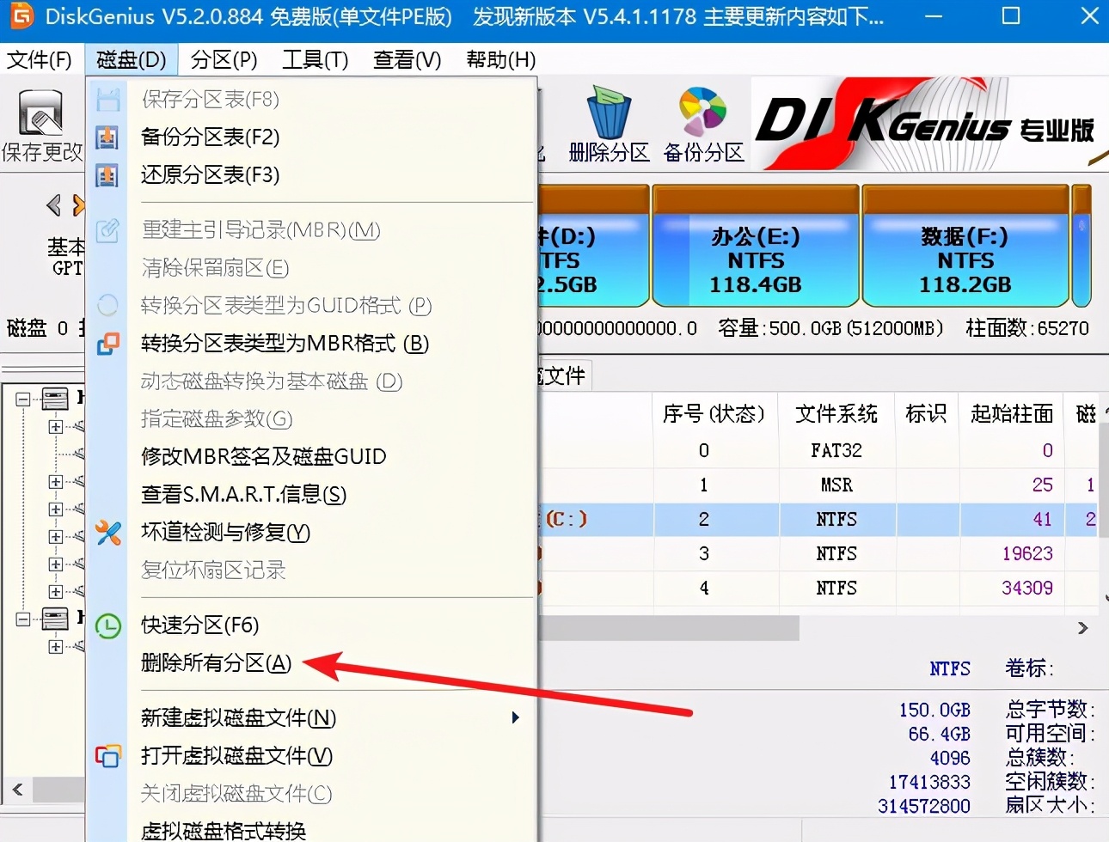Click the grayed floppy icon for 保存分区表(F8)
Image resolution: width=1109 pixels, height=842 pixels.
click(108, 99)
